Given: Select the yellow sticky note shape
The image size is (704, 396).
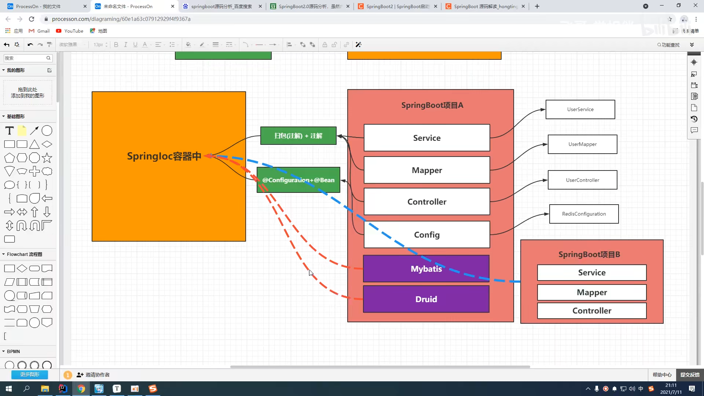Looking at the screenshot, I should tap(22, 131).
